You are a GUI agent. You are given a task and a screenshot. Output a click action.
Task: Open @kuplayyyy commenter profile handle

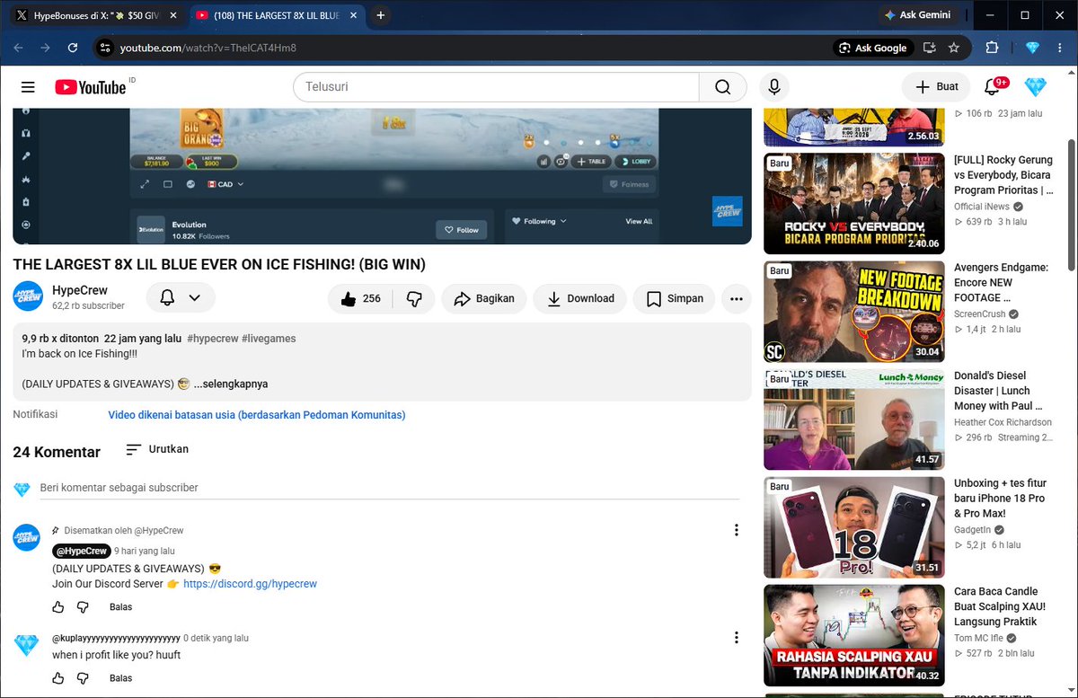coord(116,638)
